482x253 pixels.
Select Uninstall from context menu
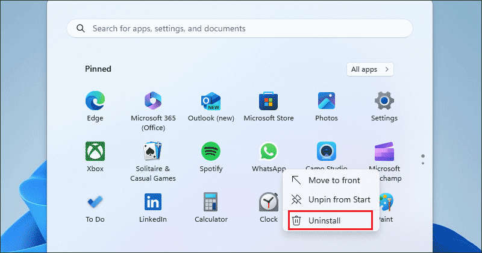pyautogui.click(x=331, y=220)
